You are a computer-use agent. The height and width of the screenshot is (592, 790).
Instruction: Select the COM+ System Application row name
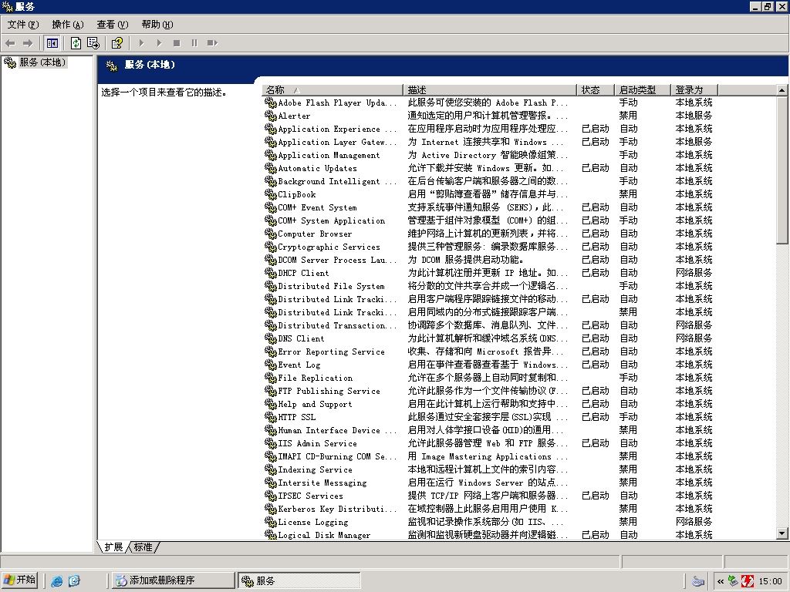coord(332,220)
